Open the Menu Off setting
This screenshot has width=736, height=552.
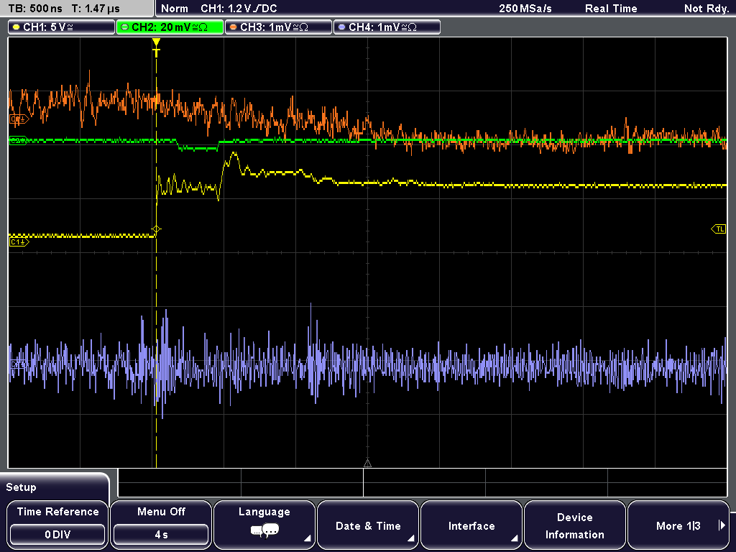coord(161,524)
